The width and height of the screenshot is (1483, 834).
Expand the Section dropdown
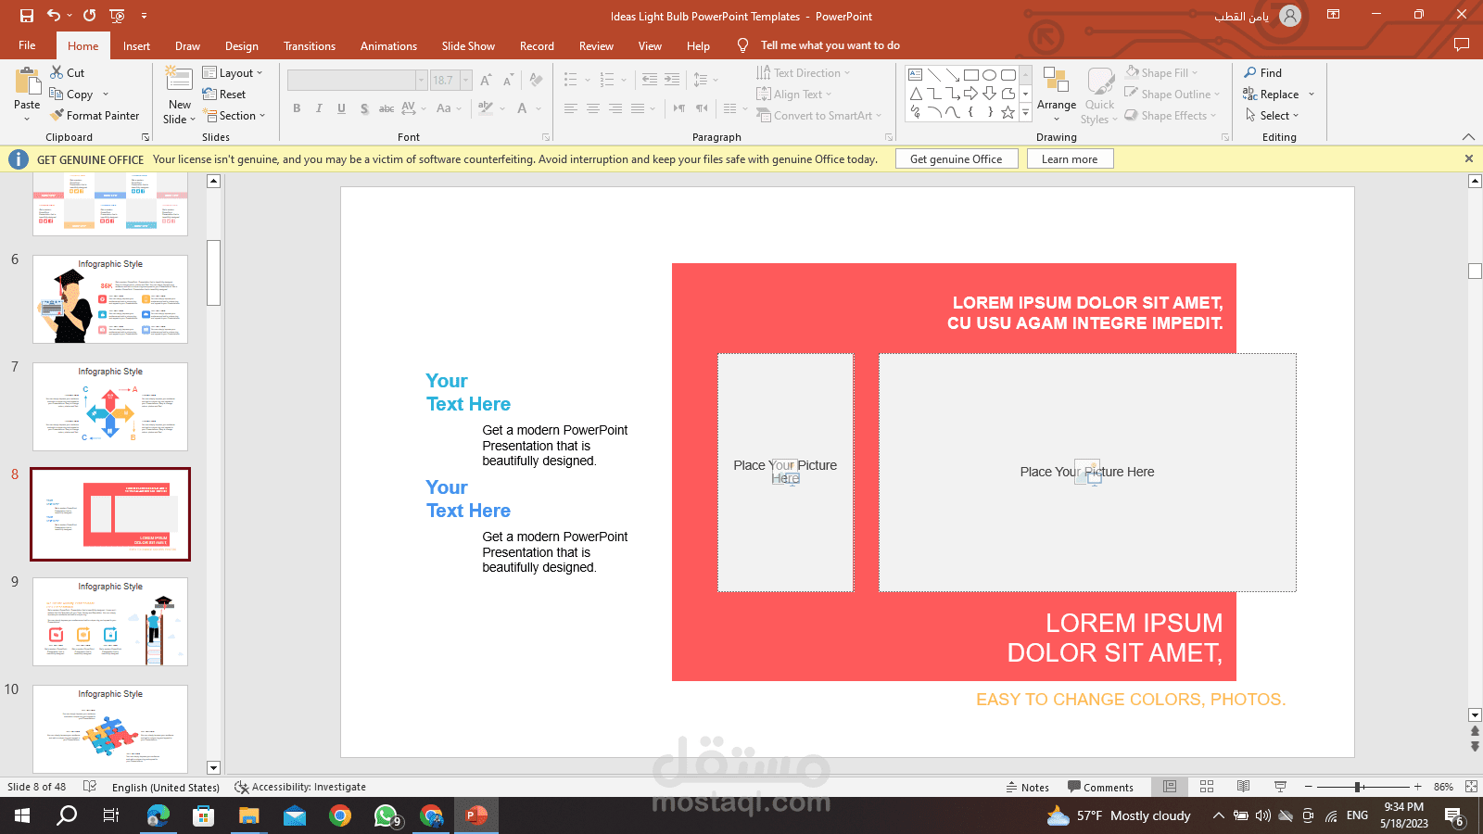click(x=234, y=116)
